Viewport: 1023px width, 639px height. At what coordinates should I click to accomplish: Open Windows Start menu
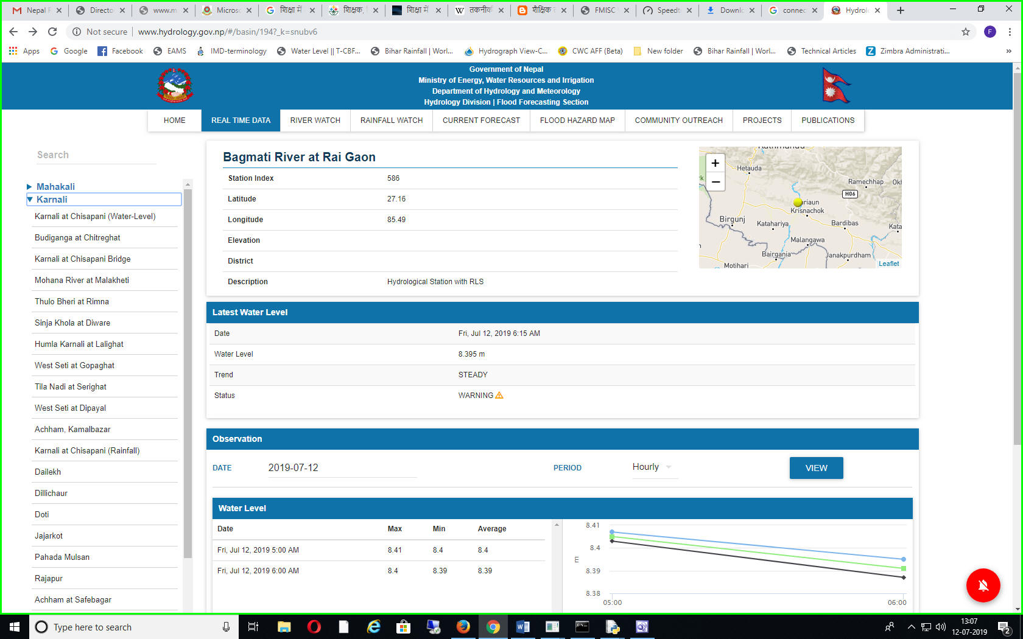(x=15, y=627)
